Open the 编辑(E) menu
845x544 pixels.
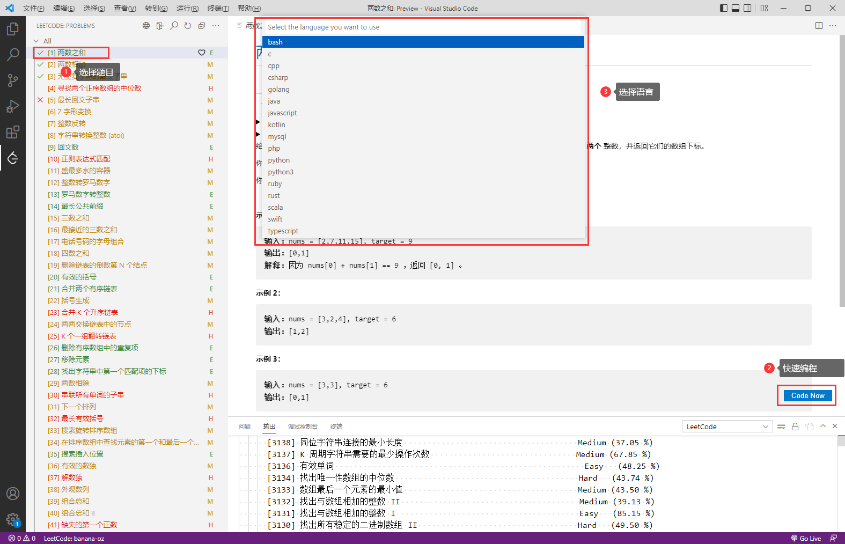coord(64,8)
